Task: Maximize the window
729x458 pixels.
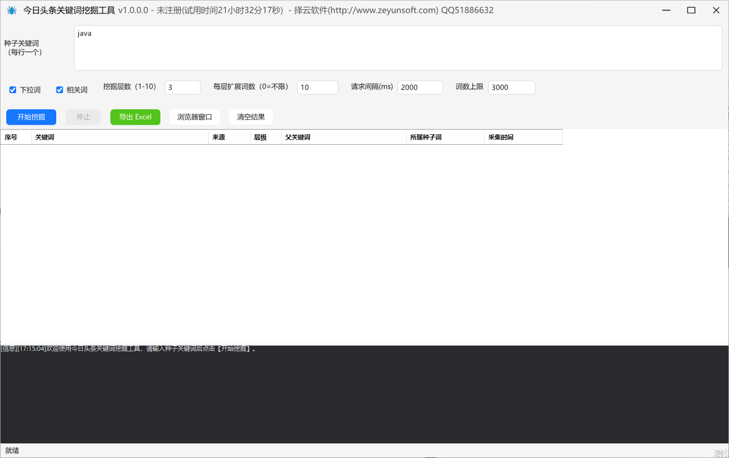Action: pos(691,10)
